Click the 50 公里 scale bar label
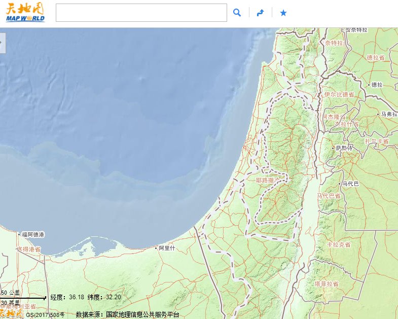Viewport: 398px width, 319px height. pyautogui.click(x=10, y=293)
